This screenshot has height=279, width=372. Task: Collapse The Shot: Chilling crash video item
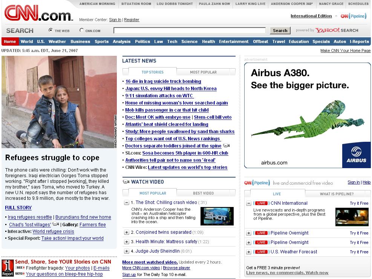click(127, 202)
